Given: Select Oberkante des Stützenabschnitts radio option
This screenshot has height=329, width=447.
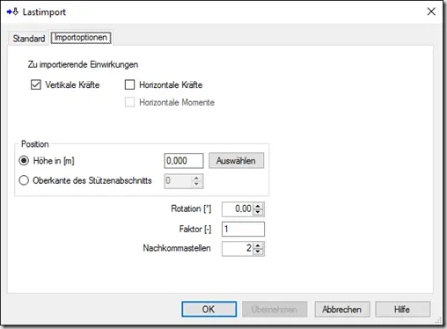Looking at the screenshot, I should click(x=24, y=180).
